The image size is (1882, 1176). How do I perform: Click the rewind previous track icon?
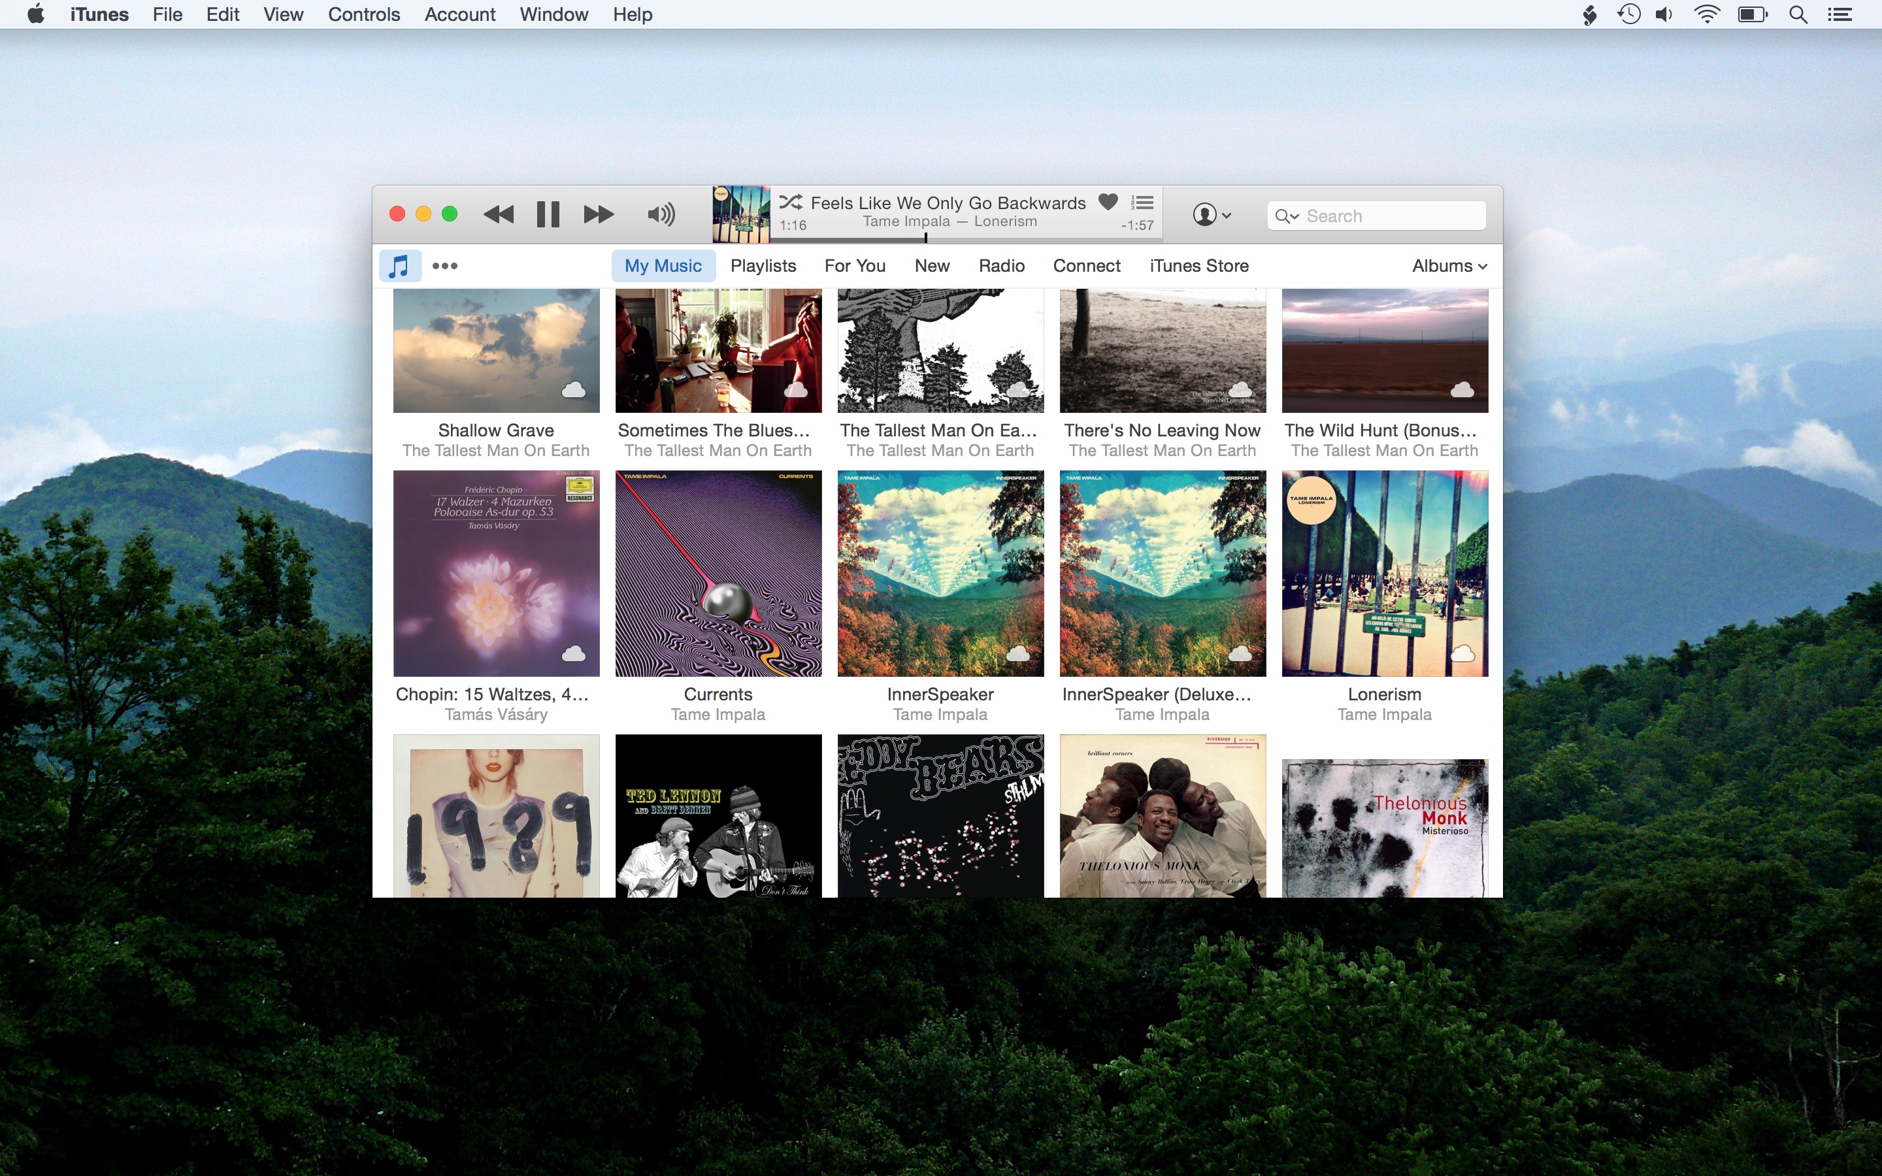click(499, 214)
